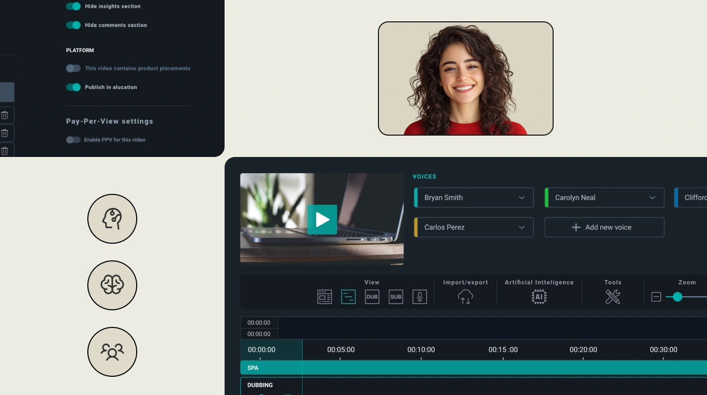
Task: Select the SPA track label
Action: pyautogui.click(x=253, y=368)
